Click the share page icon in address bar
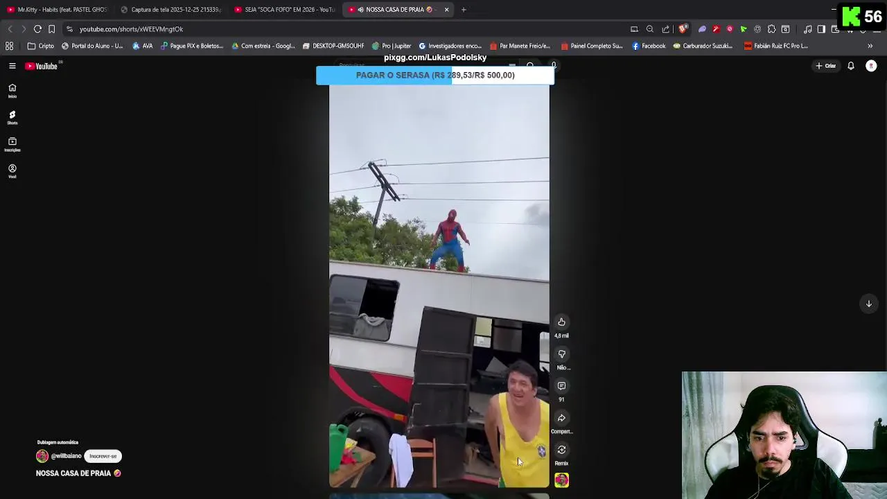 (x=666, y=29)
